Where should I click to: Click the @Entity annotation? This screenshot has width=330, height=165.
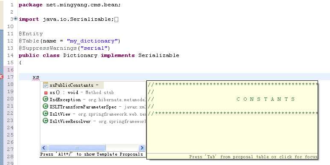31,34
